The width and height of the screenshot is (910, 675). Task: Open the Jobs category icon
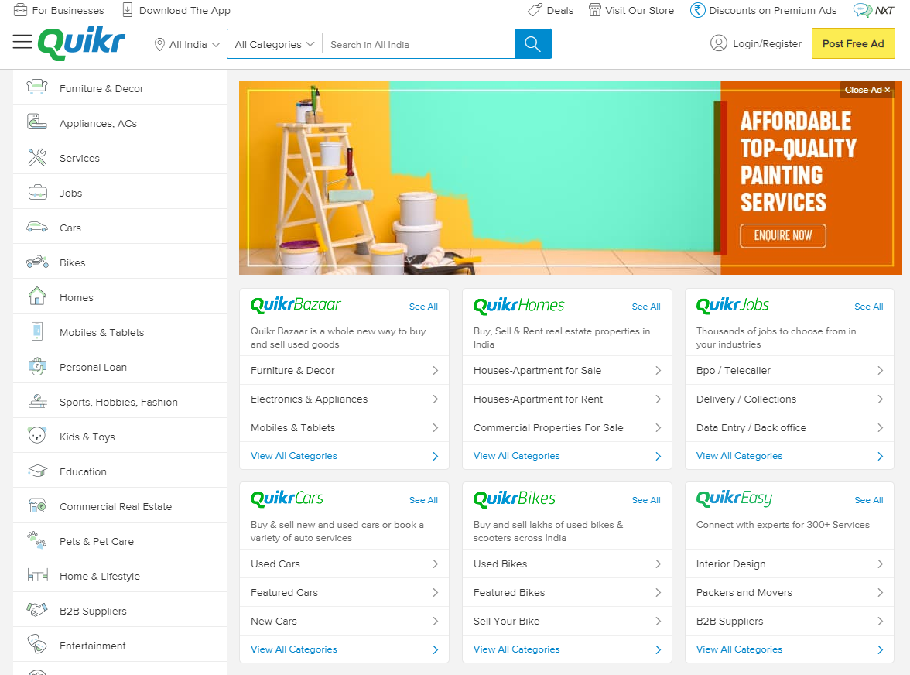tap(37, 192)
